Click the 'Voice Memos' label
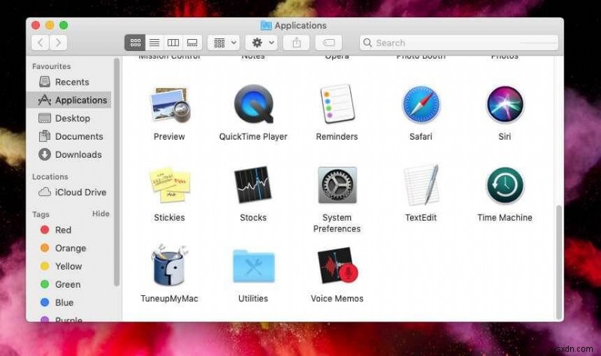 337,298
